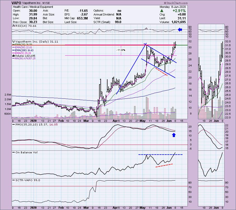Click the volume bars legend icon
Viewport: 236px width, 210px height.
(x=13, y=56)
